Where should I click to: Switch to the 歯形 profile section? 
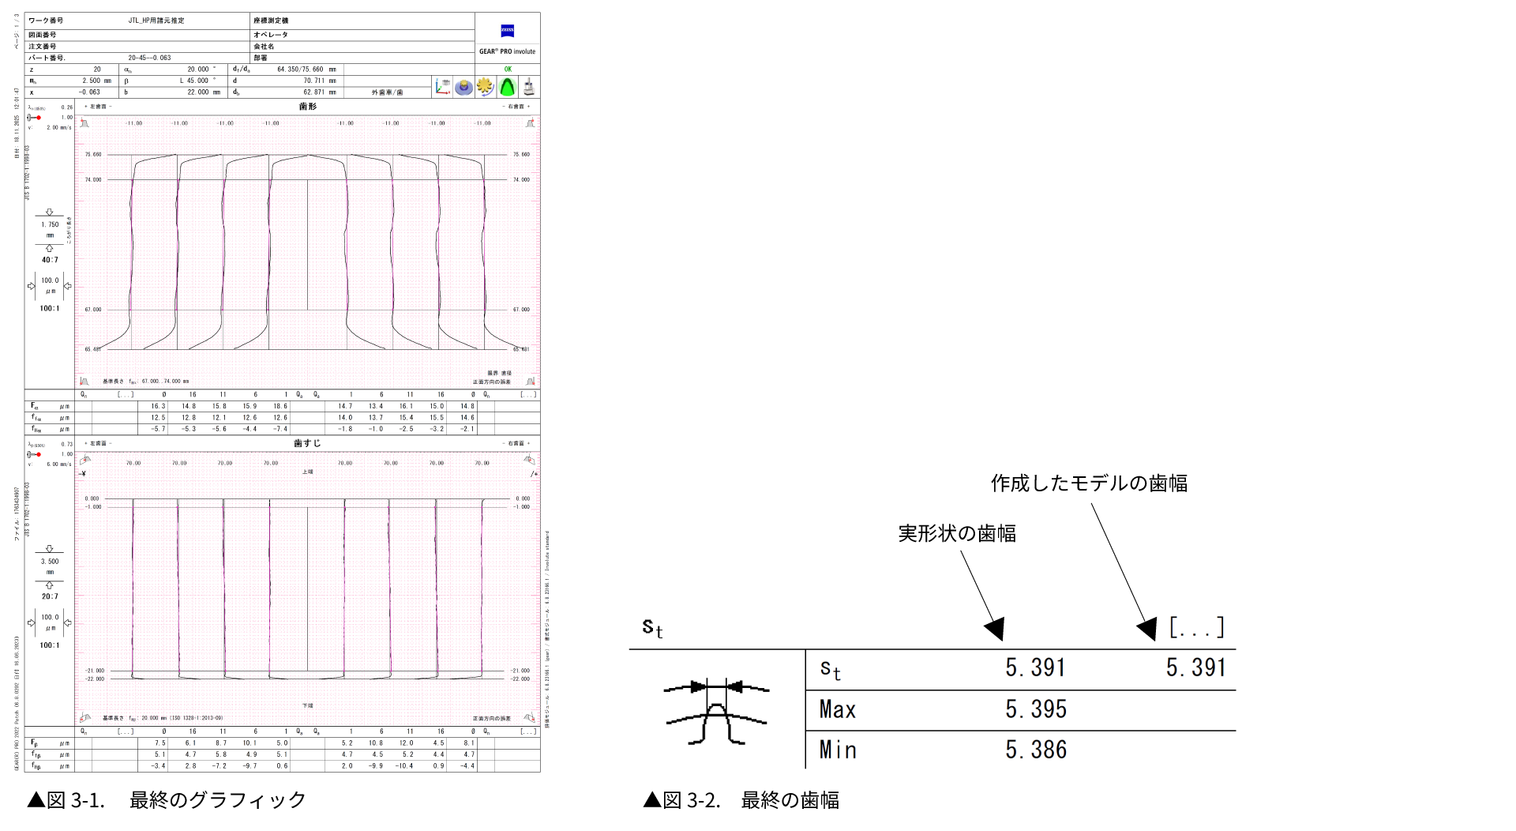point(307,106)
